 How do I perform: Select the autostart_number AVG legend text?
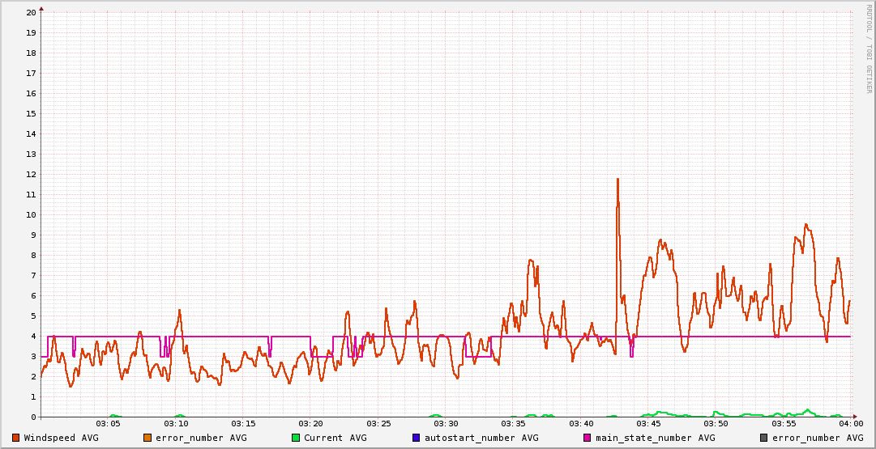[x=481, y=438]
